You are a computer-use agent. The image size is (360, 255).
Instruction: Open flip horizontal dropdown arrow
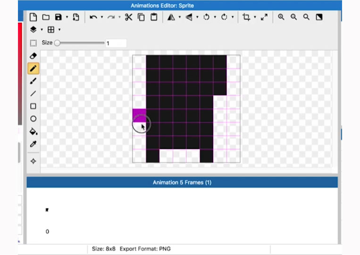point(180,17)
